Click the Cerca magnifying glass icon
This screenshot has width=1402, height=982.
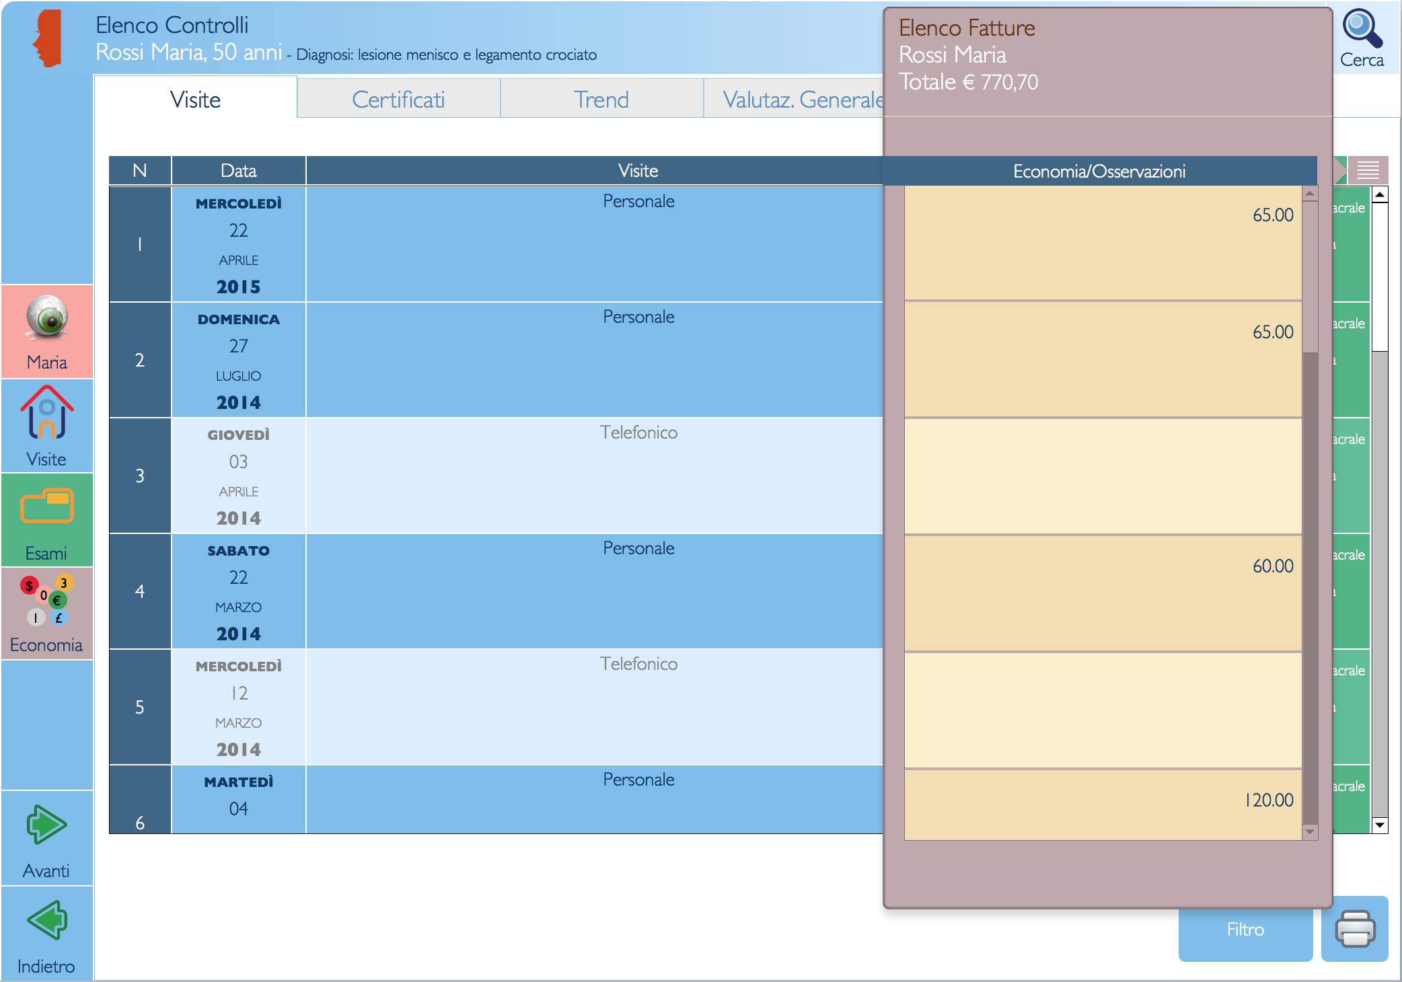point(1362,30)
